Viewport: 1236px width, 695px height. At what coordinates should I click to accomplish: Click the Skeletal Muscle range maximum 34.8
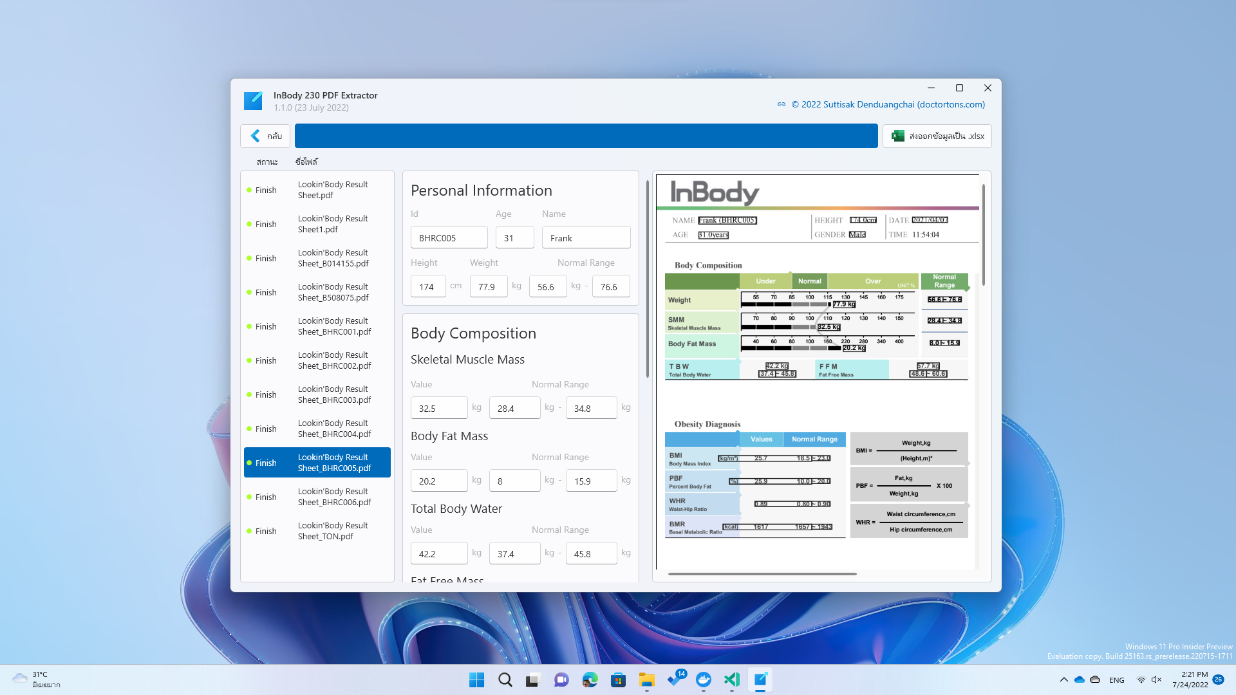point(591,408)
